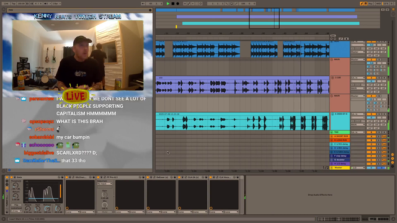Fold the cyan 2020-07-0 track

[x=332, y=114]
